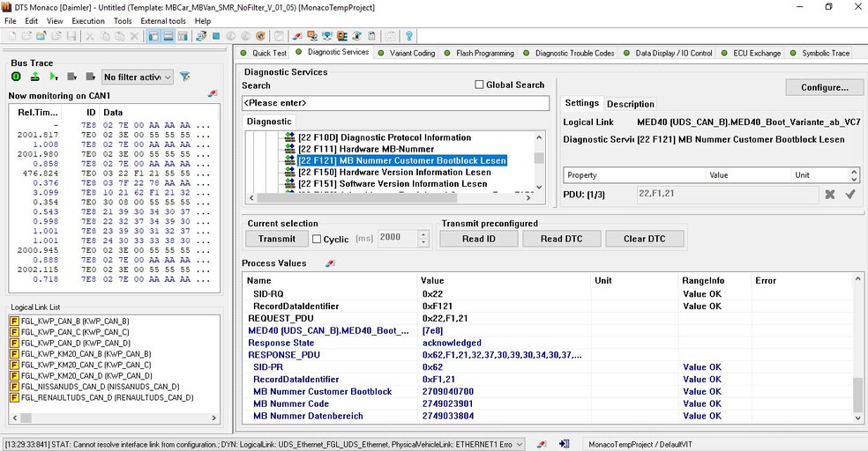
Task: Click F icon beside FGL_KWP_CAN_B link
Action: pos(14,322)
